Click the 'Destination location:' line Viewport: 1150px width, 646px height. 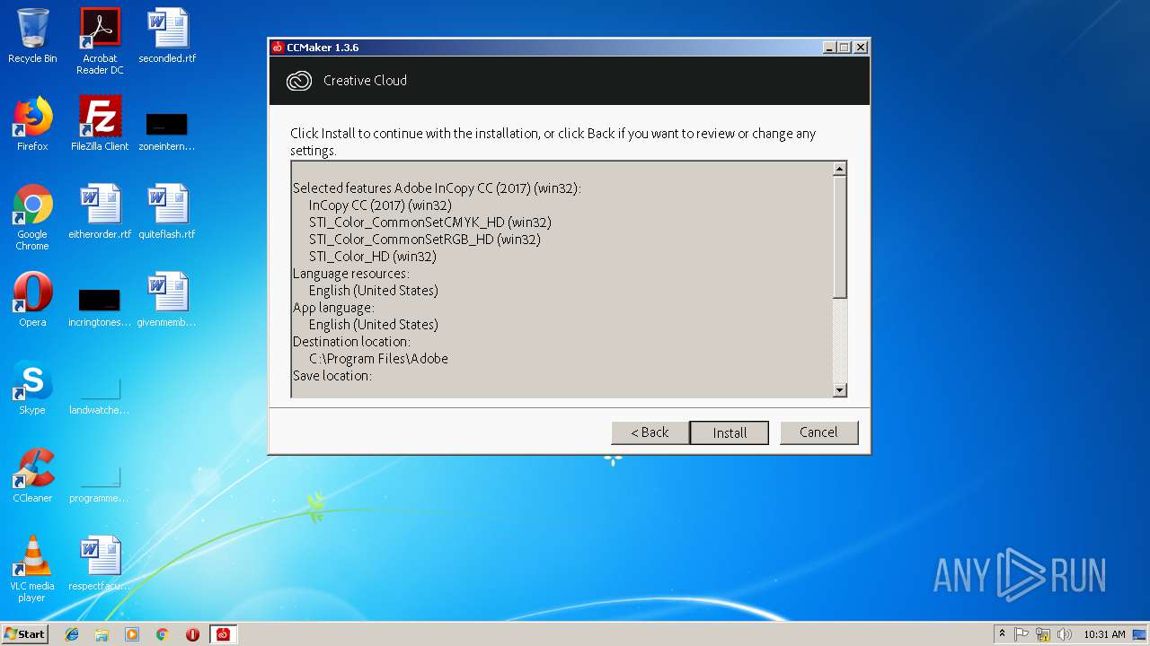(351, 342)
